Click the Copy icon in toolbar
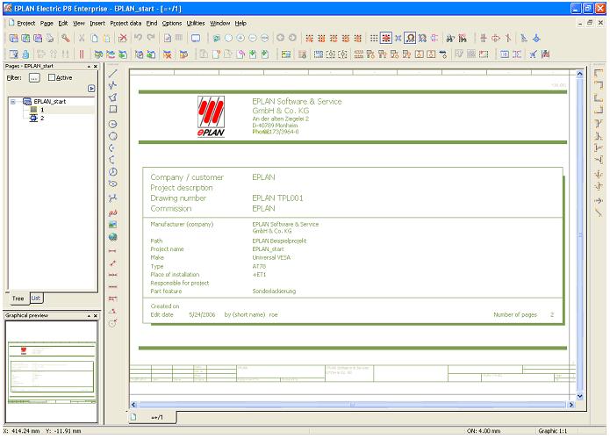610x439 pixels. coord(94,38)
